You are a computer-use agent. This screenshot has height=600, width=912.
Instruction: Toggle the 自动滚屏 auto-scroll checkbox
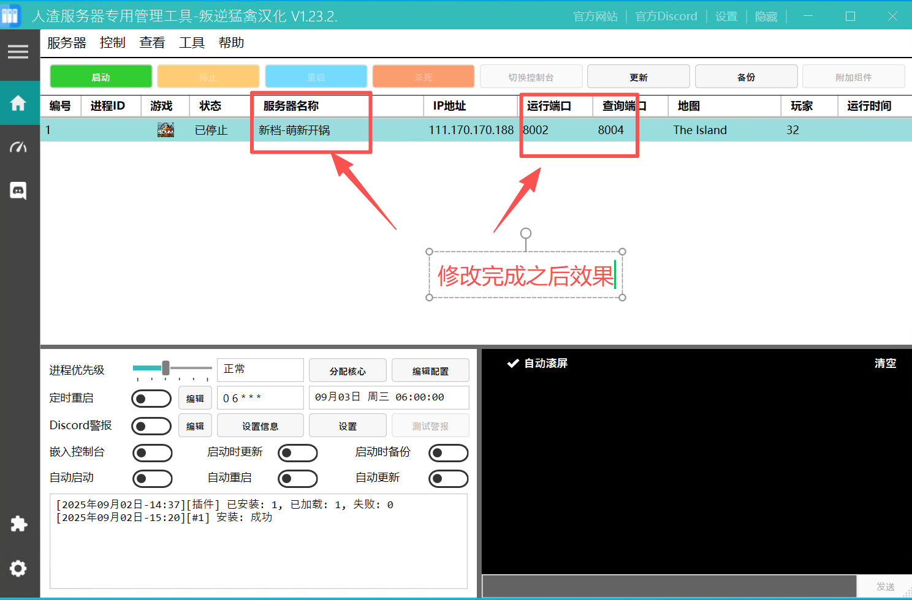click(x=513, y=362)
